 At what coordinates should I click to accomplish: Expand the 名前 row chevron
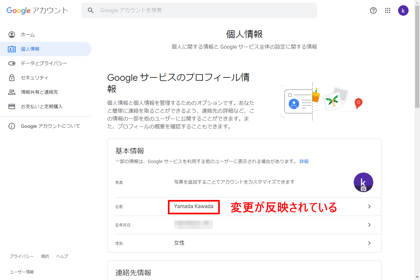tap(369, 206)
